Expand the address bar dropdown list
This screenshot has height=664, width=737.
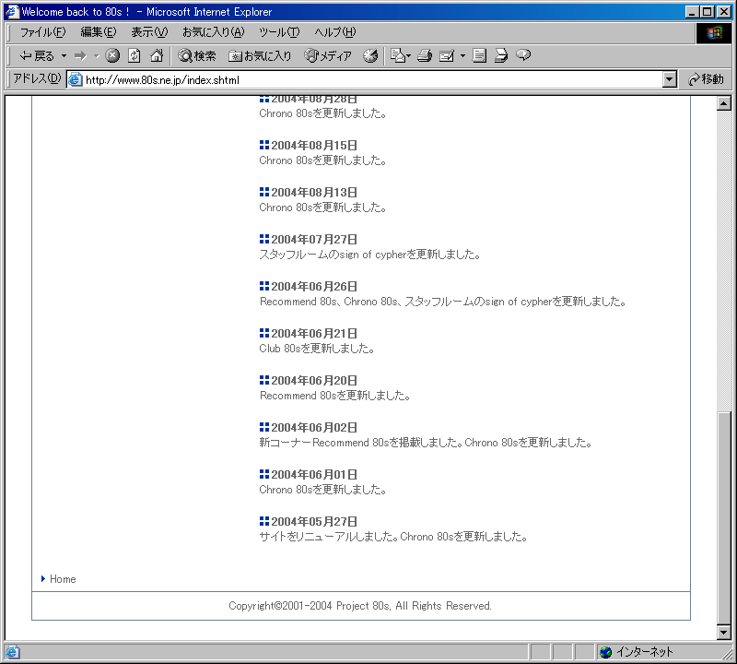click(670, 79)
